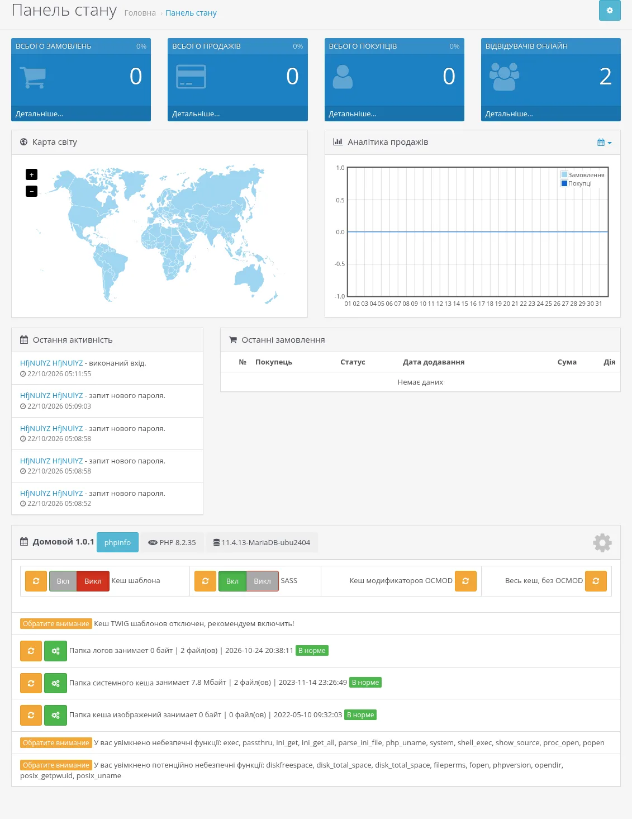Click the PHP 8.2.35 version badge
Screen dimensions: 632x819
tap(172, 542)
